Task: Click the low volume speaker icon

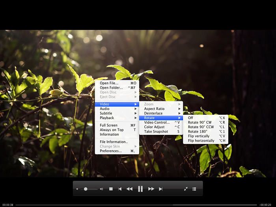Action: [x=77, y=189]
